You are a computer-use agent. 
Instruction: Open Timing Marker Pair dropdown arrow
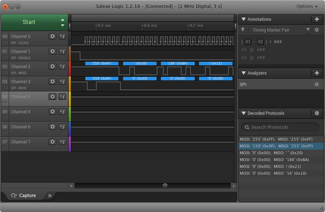point(308,29)
